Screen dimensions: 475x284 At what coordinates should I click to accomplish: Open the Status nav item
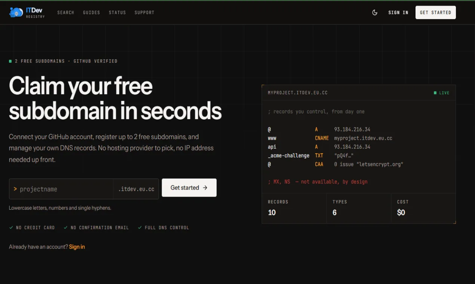tap(117, 12)
